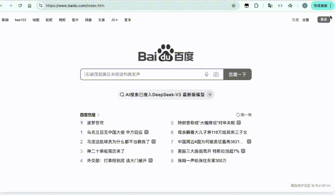This screenshot has width=335, height=195.
Task: Click the tag icon after 中国周边4国
Action: pos(249,142)
